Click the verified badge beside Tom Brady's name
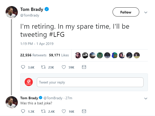The height and width of the screenshot is (116, 155). (x=47, y=9)
